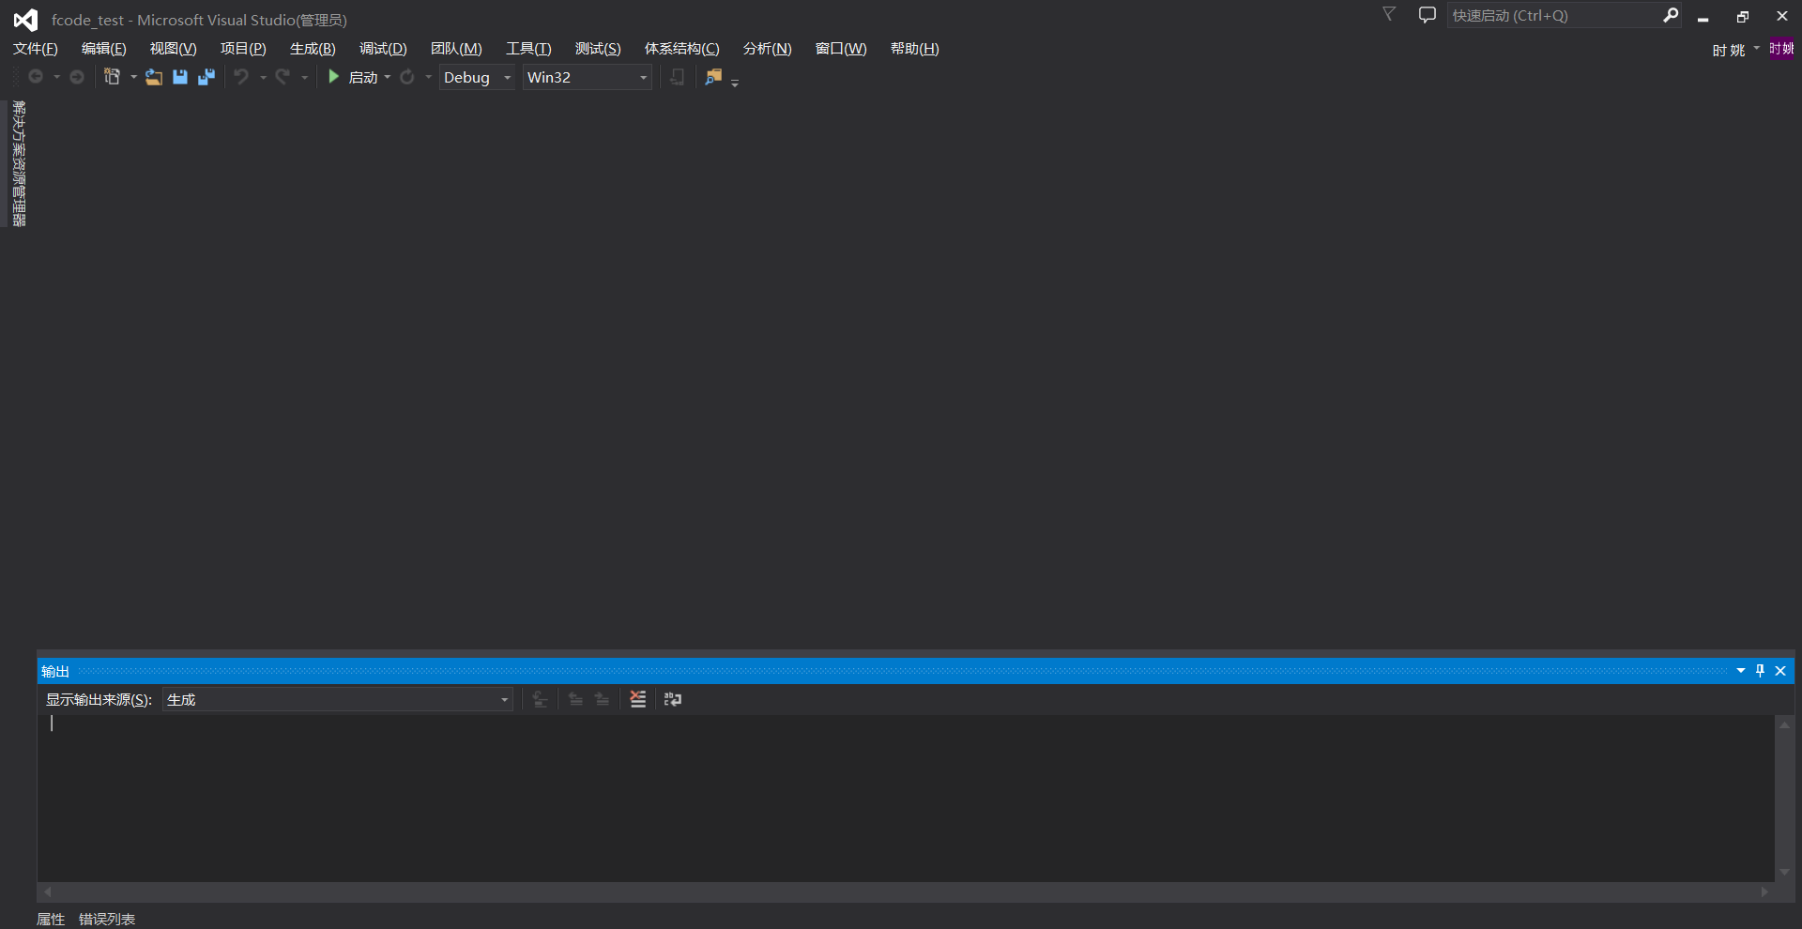Pin the output panel with auto-hide icon
The width and height of the screenshot is (1802, 929).
click(x=1760, y=671)
